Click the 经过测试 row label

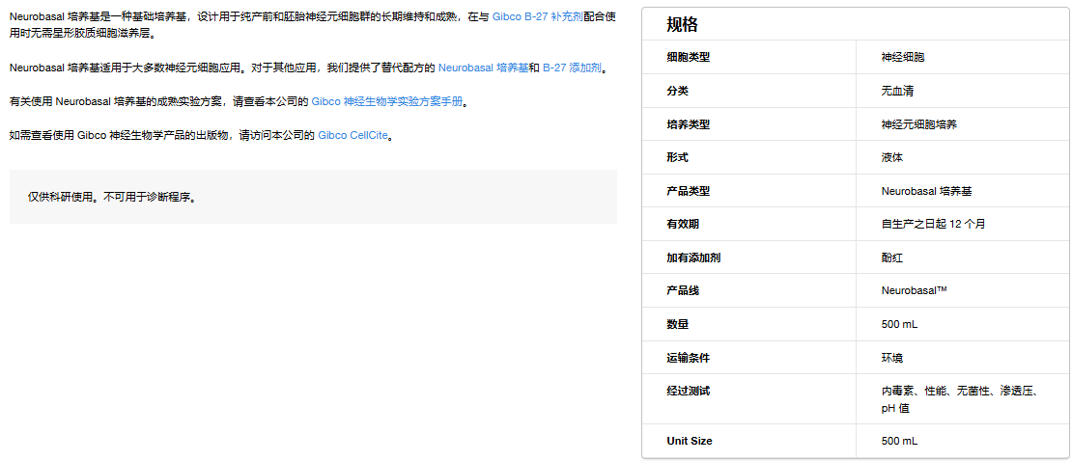point(689,392)
